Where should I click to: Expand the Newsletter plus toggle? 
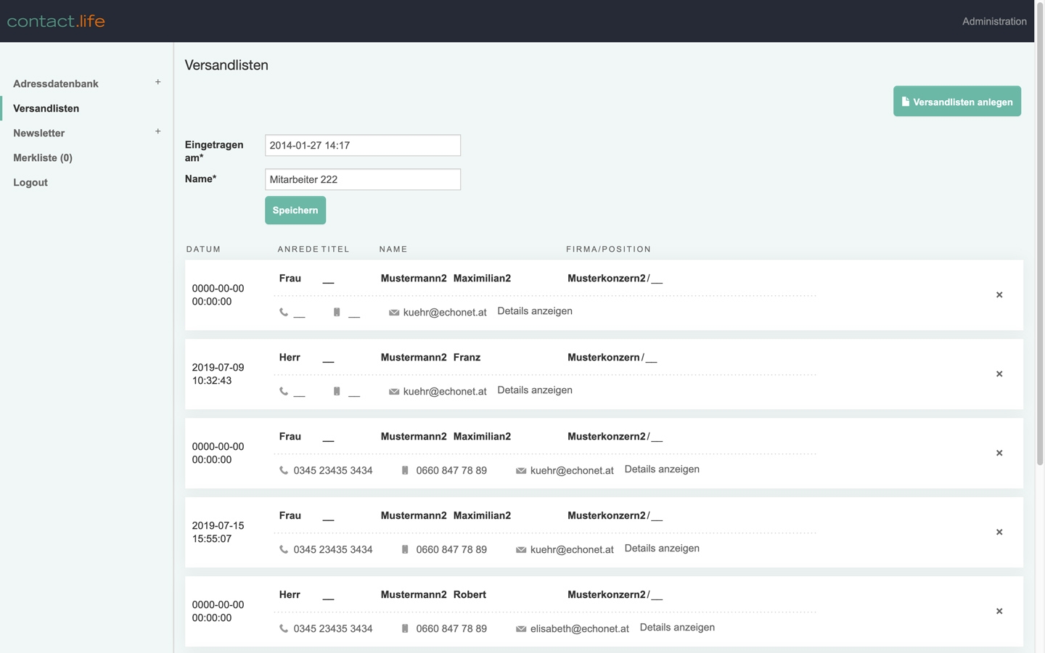[157, 132]
